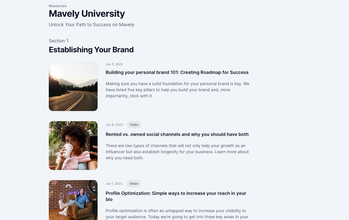The image size is (349, 220).
Task: Click the 'solid foundation for your personal brand' description
Action: point(177,90)
